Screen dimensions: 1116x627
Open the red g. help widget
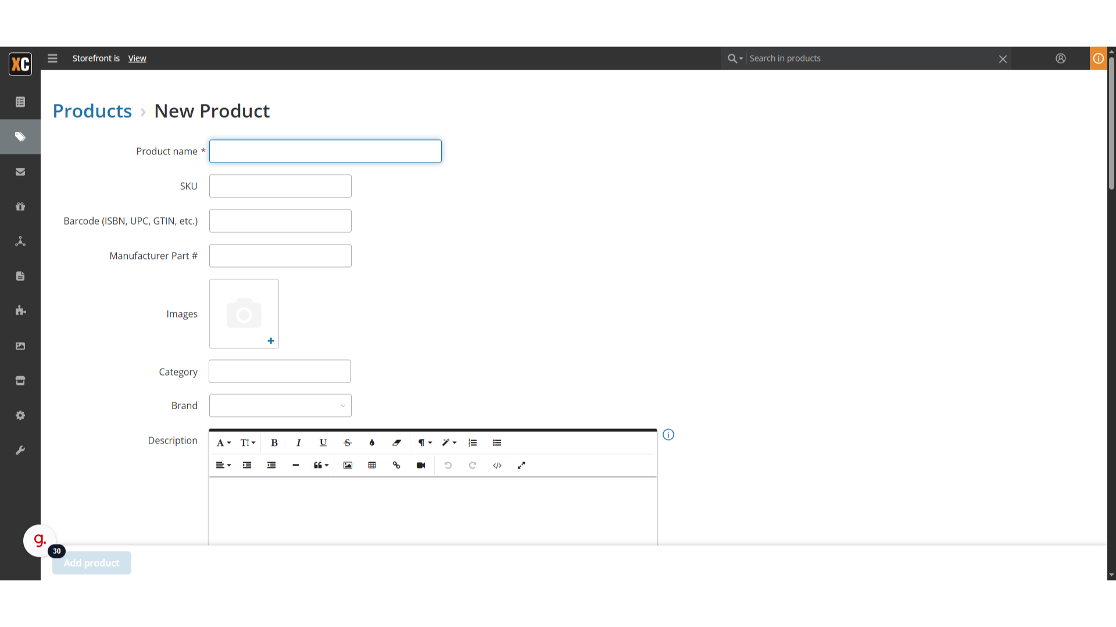40,540
